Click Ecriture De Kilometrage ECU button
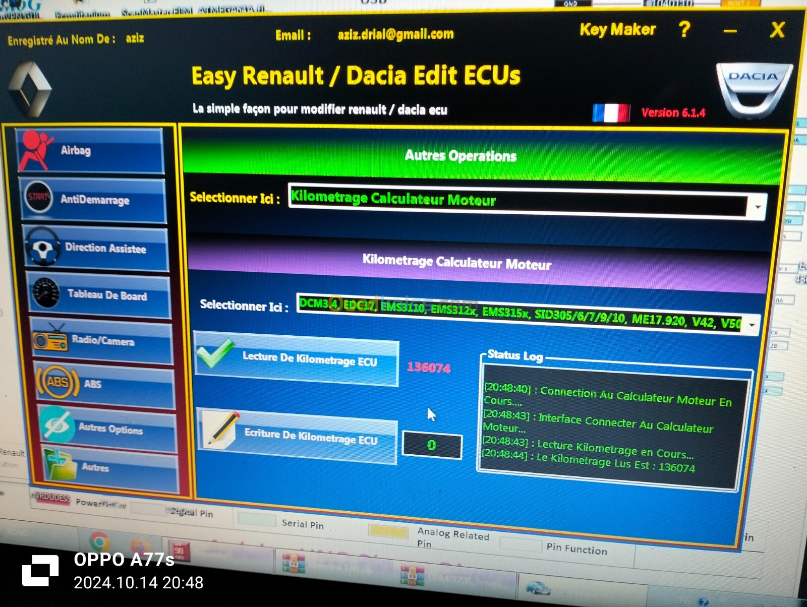The height and width of the screenshot is (607, 807). tap(297, 436)
